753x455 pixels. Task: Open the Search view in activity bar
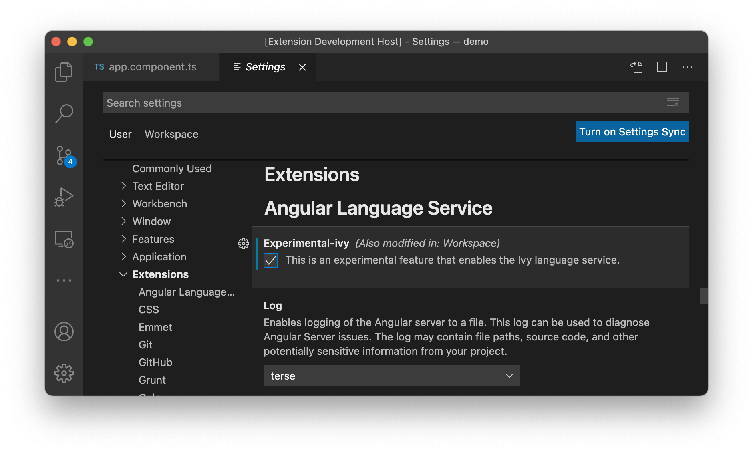64,114
